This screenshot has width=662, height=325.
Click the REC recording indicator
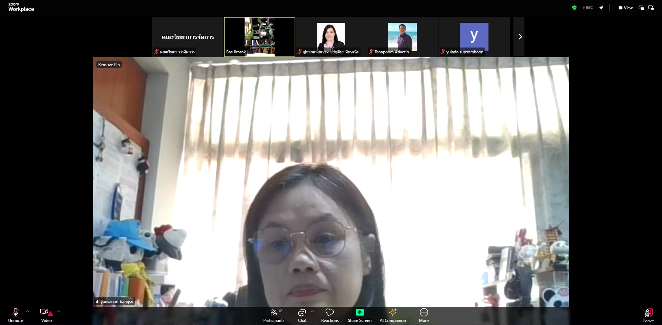[x=588, y=8]
